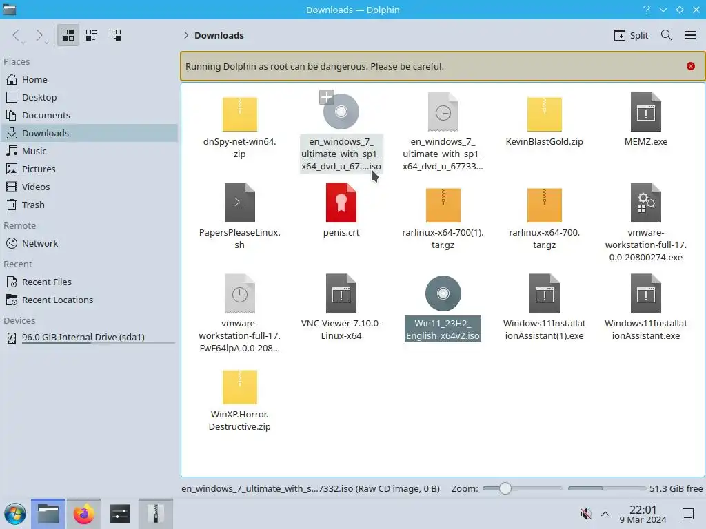Select rarlinux-x64-700.tar.gz archive icon
This screenshot has width=706, height=529.
pos(545,205)
